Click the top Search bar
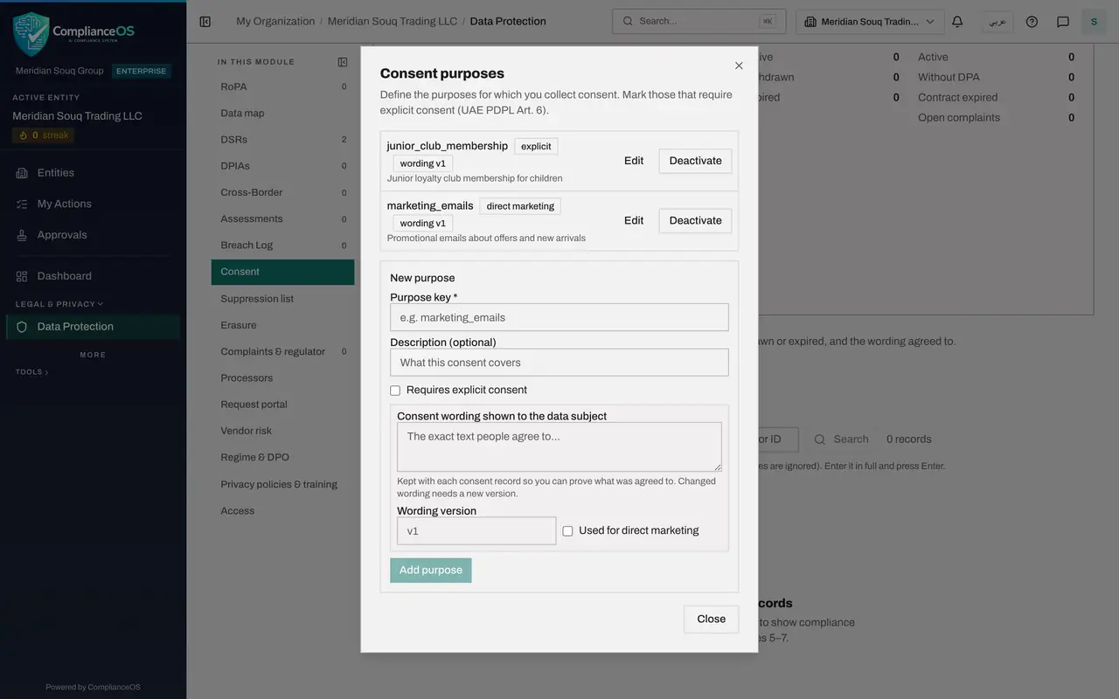 tap(699, 22)
